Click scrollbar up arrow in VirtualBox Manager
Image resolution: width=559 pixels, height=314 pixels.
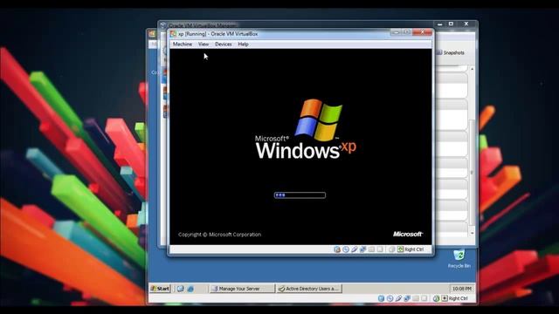tap(473, 69)
